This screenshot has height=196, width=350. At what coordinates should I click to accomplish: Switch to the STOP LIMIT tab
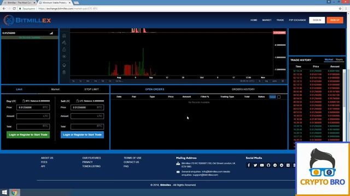(91, 89)
